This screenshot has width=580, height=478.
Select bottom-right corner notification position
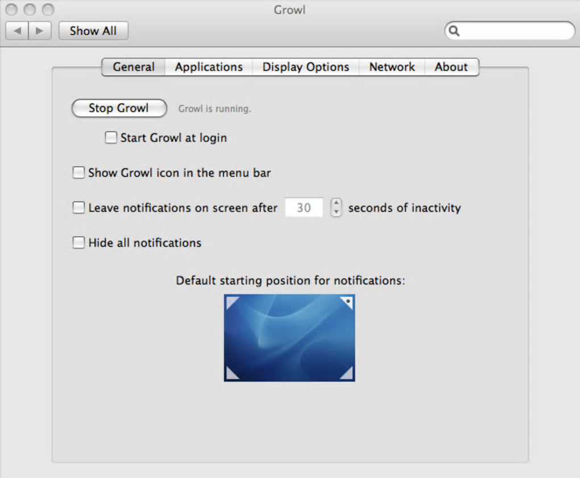click(x=347, y=373)
